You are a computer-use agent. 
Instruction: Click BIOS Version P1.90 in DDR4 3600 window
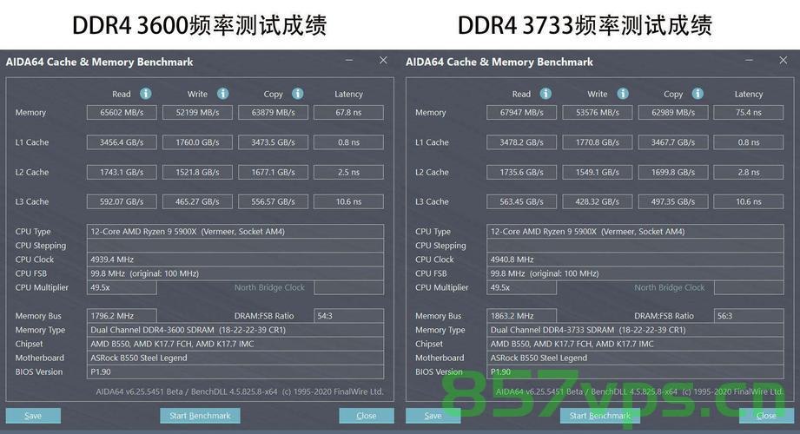click(x=235, y=372)
